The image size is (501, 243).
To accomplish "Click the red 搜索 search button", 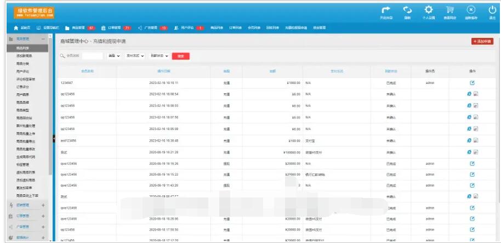I will point(180,56).
